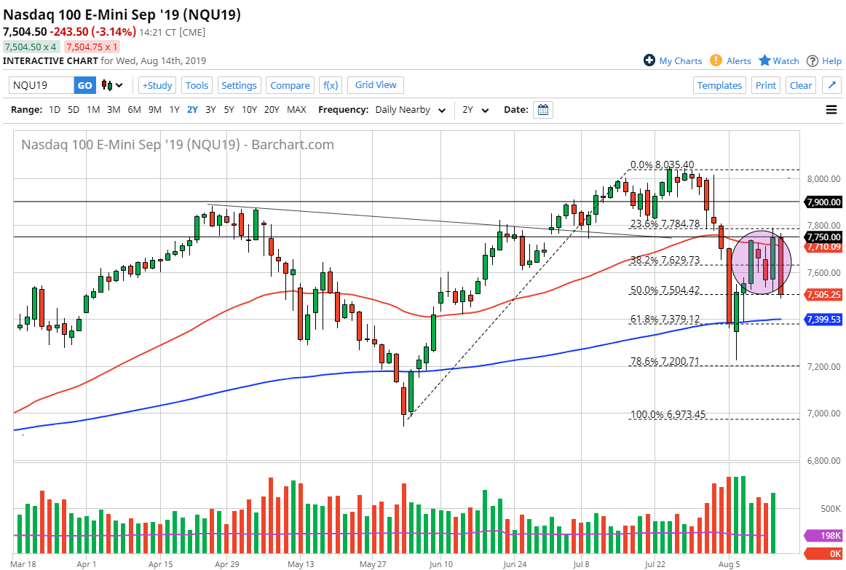Activate the MAX range option
This screenshot has width=846, height=570.
coord(296,109)
